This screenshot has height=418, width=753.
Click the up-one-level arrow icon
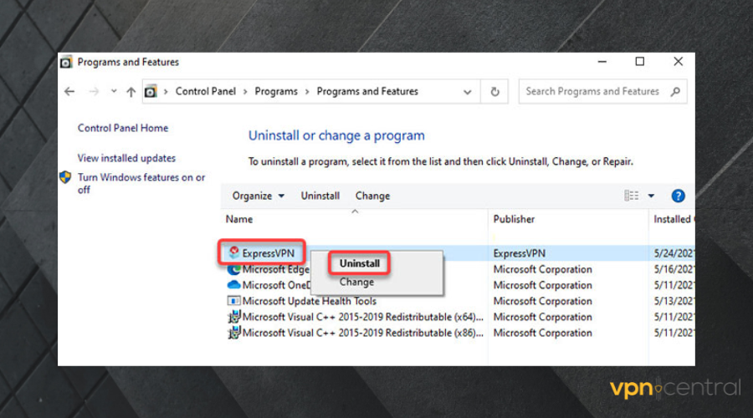pos(131,92)
